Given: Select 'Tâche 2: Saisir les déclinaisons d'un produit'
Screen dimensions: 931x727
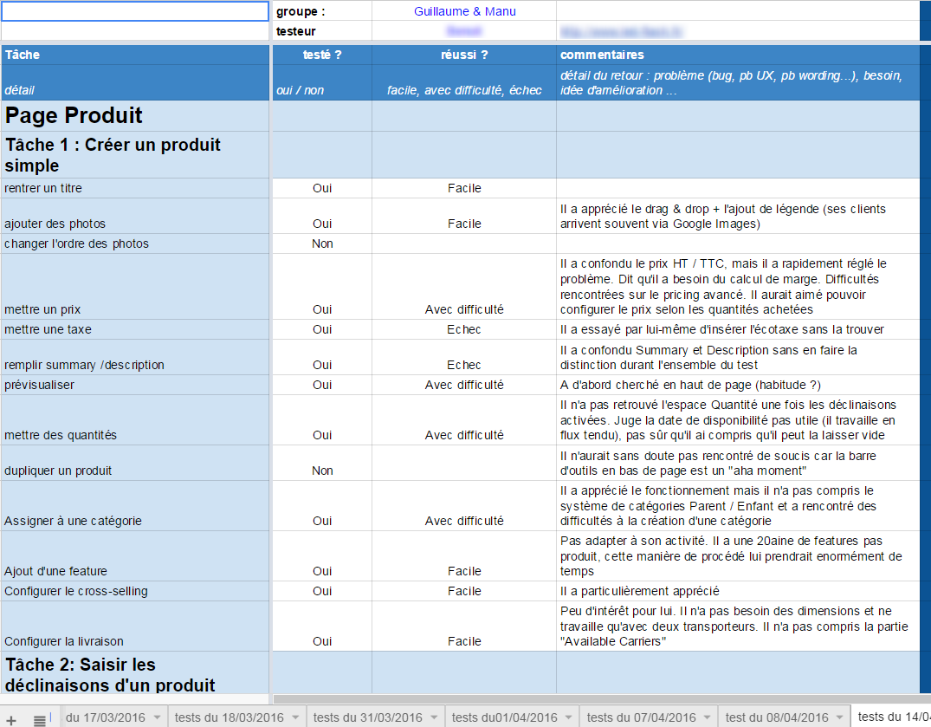Looking at the screenshot, I should pos(135,673).
